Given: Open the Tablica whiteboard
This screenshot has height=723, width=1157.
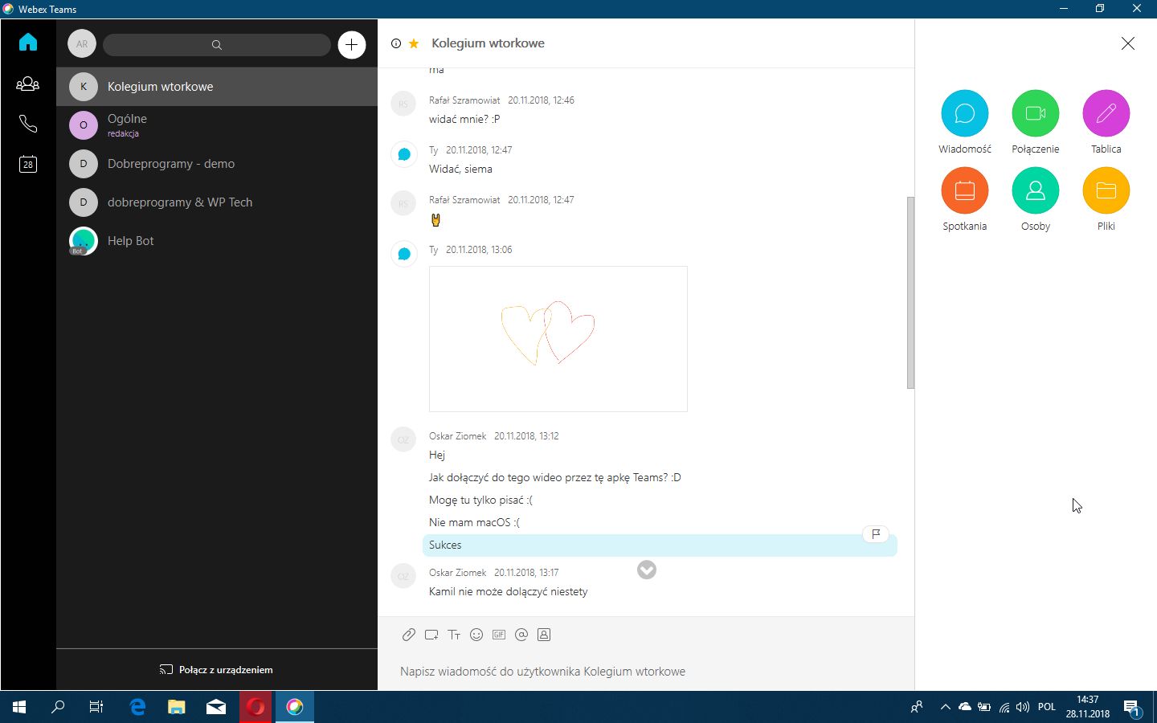Looking at the screenshot, I should (x=1106, y=112).
